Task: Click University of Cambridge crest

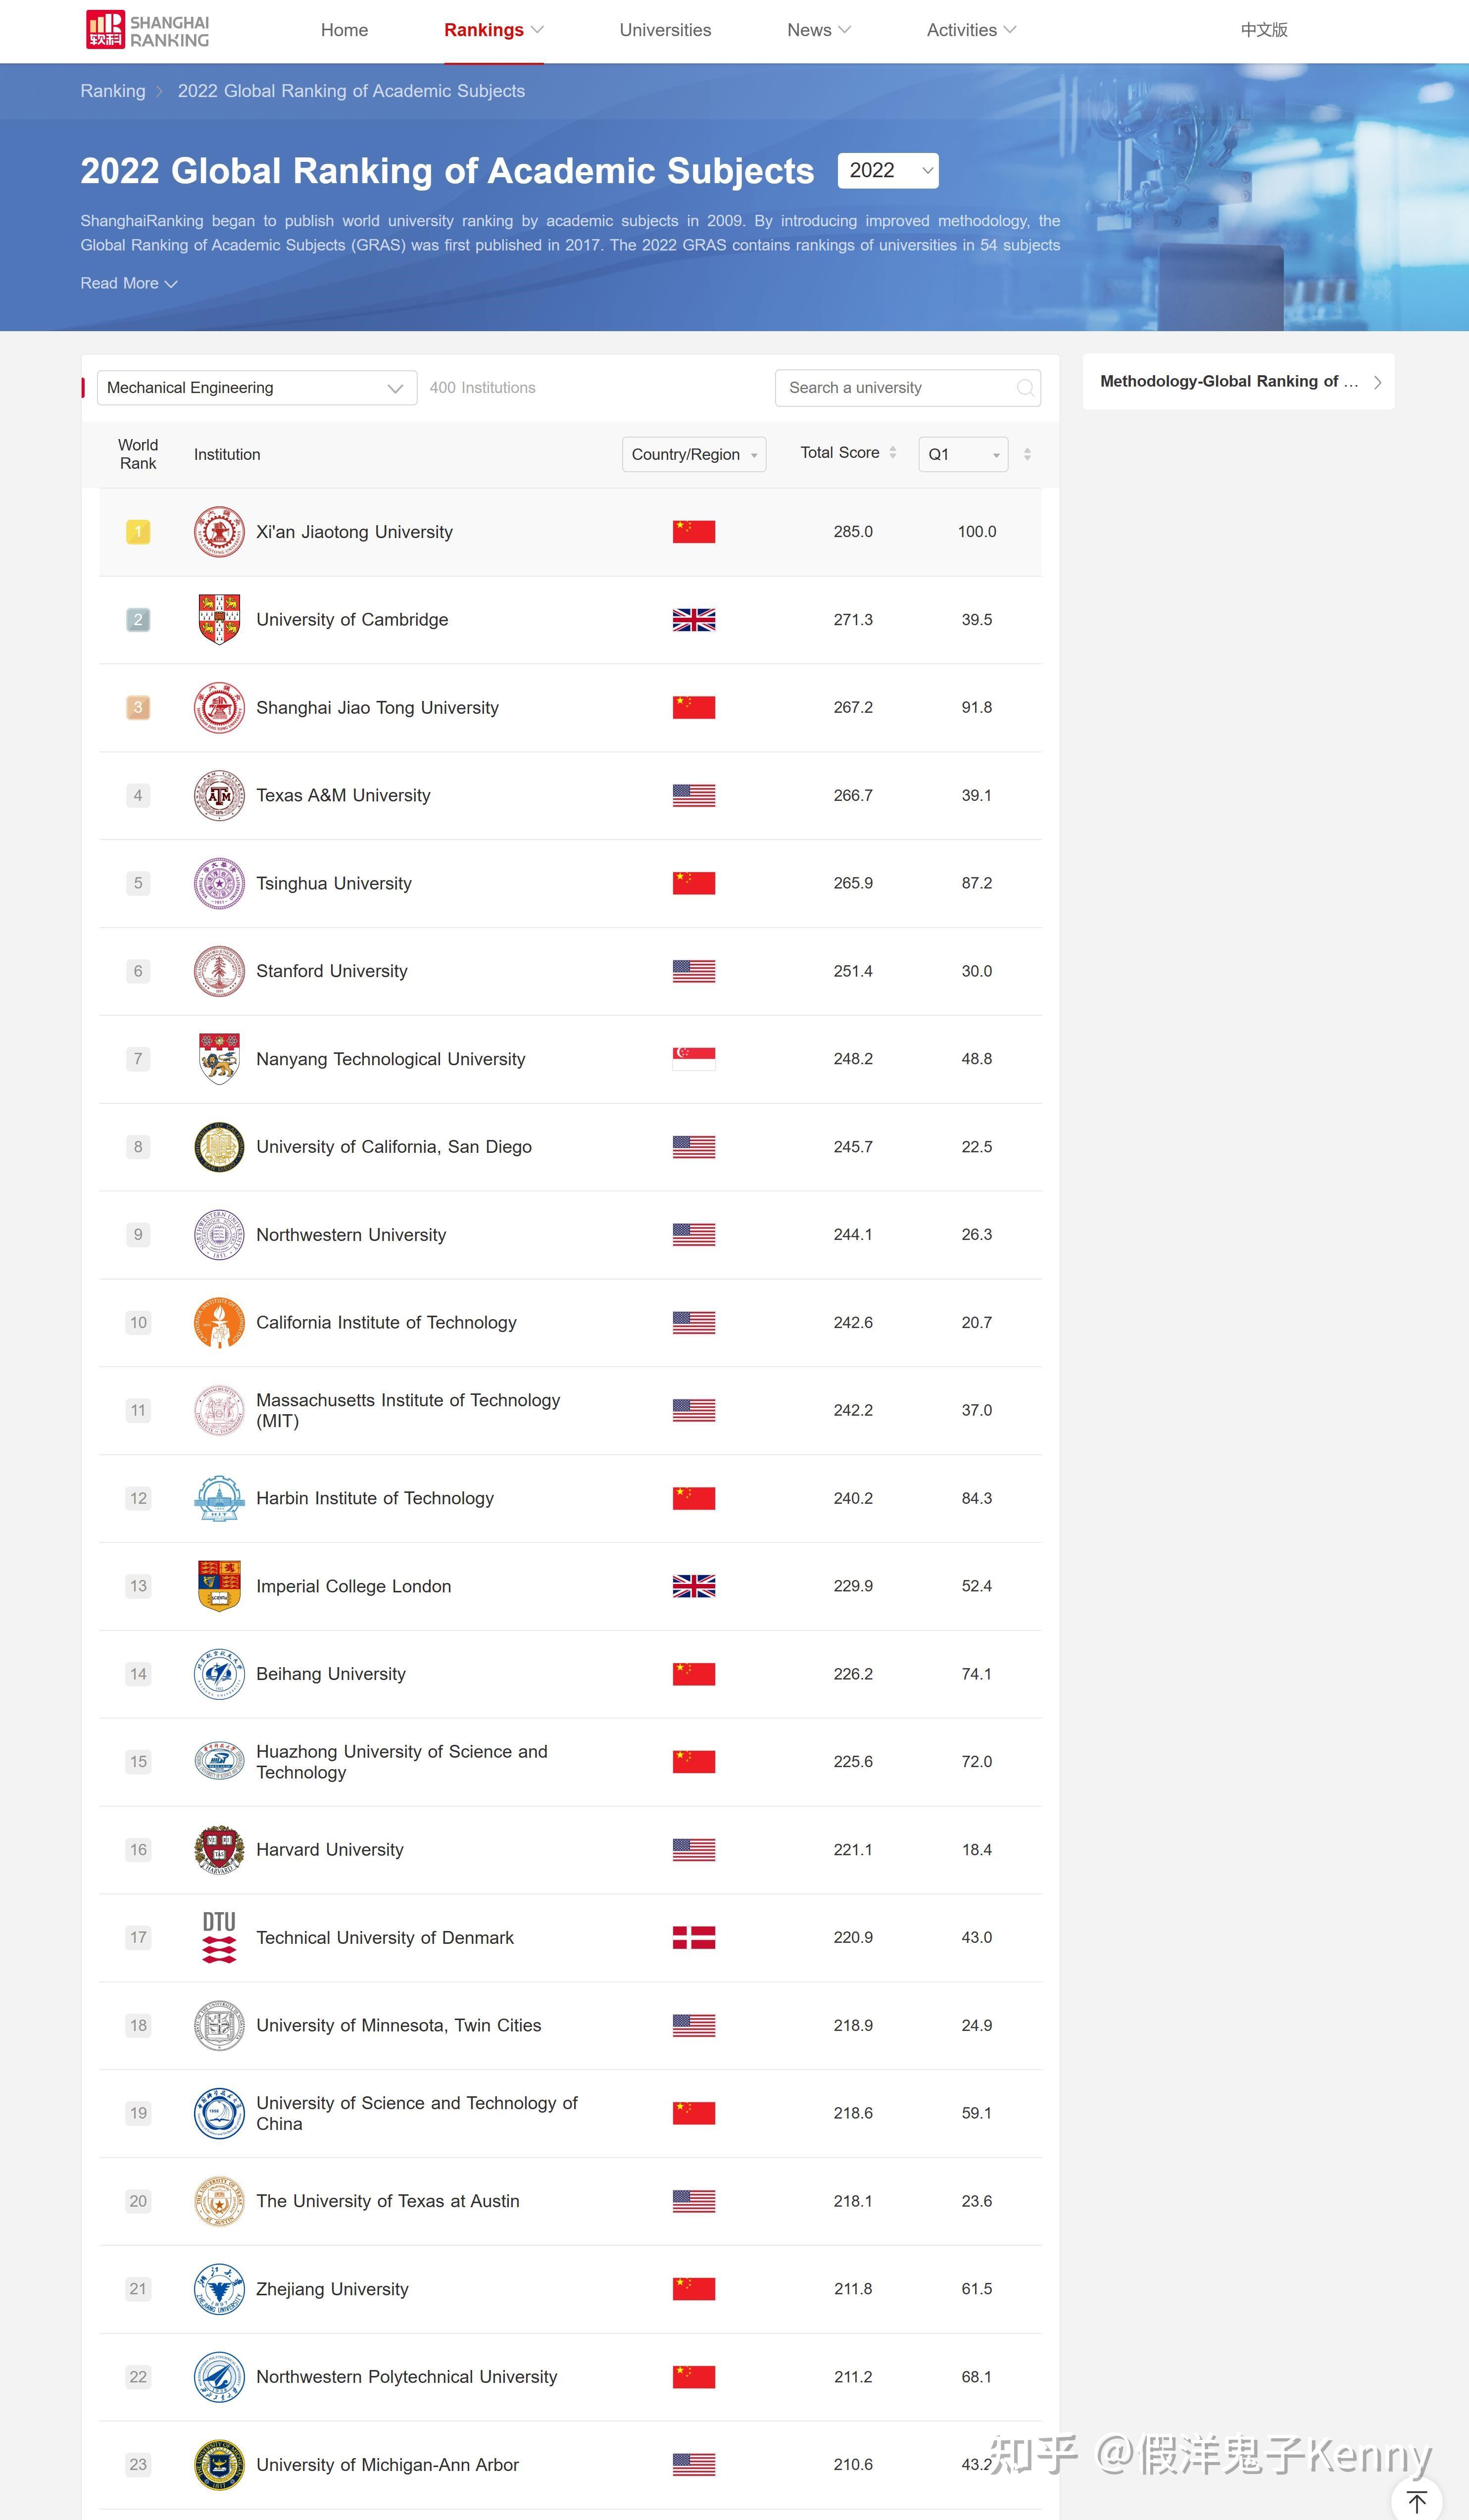Action: click(x=219, y=620)
